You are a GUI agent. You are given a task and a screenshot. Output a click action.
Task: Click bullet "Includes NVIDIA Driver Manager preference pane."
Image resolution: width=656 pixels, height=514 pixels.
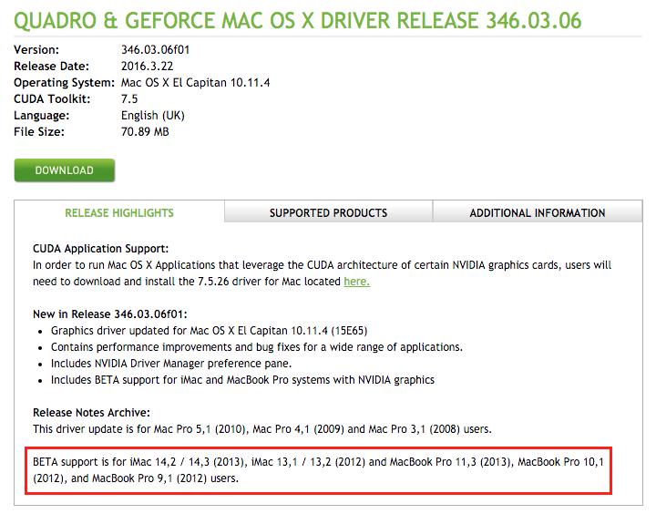point(171,364)
